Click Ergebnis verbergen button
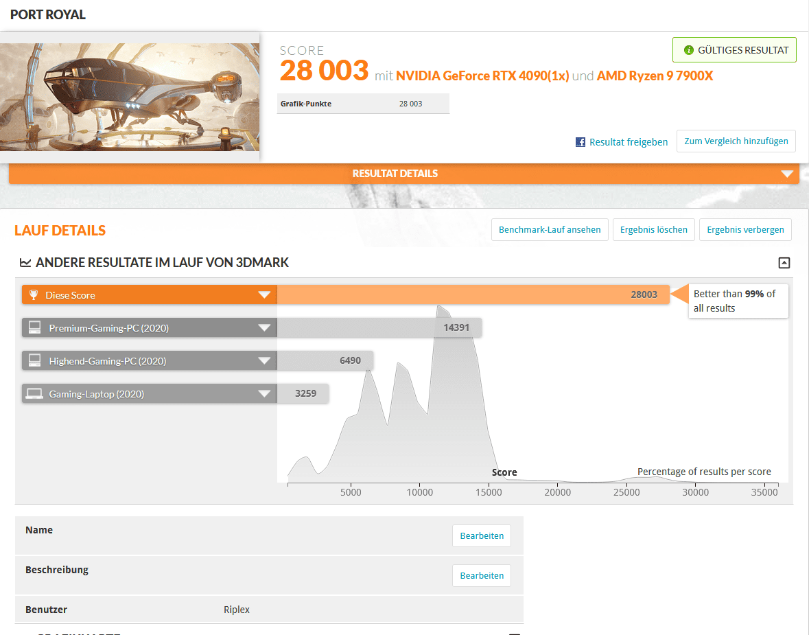 pos(745,230)
